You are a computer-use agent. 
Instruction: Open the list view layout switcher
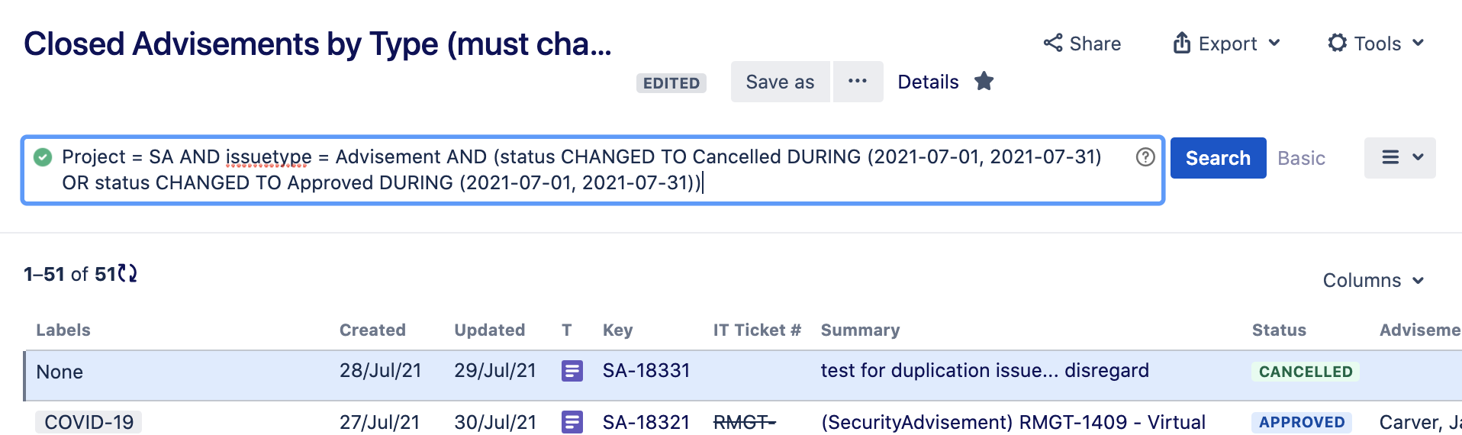coord(1399,158)
